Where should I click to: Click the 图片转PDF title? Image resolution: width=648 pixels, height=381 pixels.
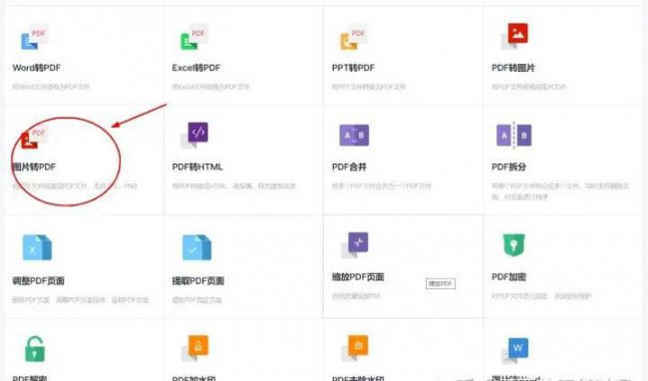34,167
